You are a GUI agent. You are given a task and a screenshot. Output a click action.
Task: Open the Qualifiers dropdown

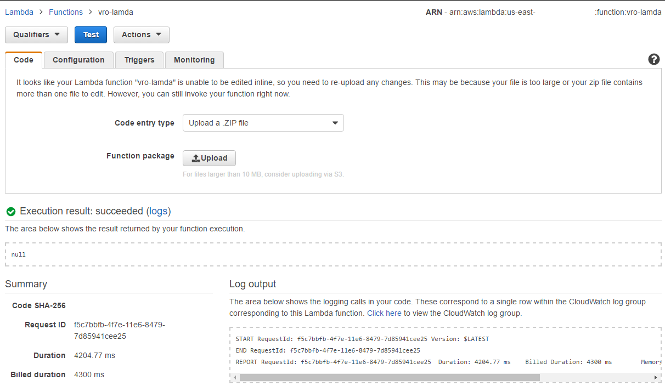click(36, 35)
